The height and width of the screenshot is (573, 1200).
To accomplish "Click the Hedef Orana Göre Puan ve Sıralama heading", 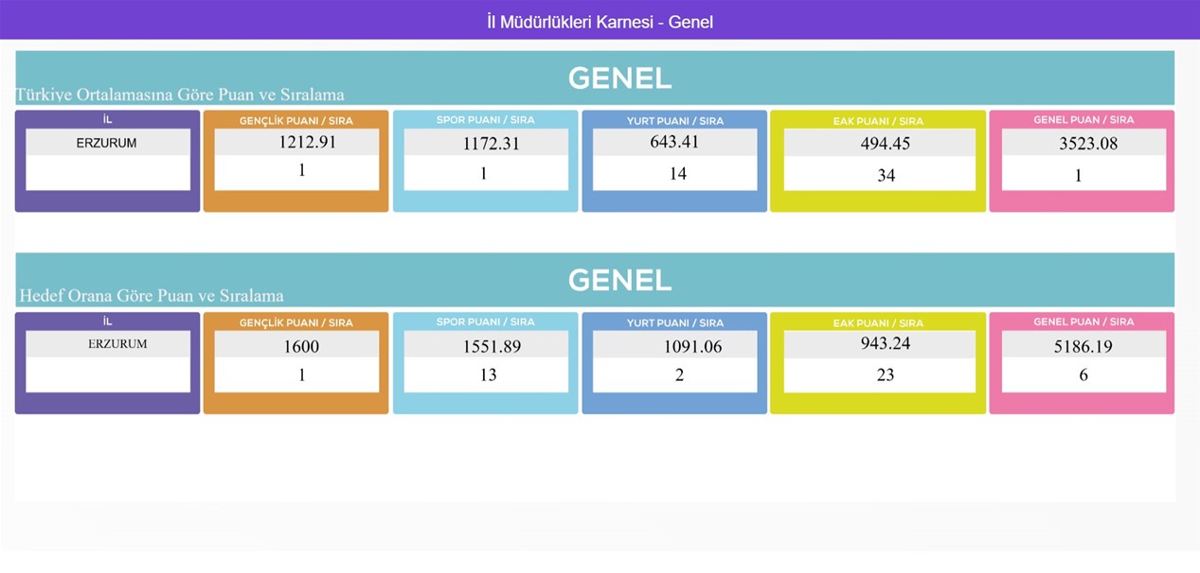I will 152,295.
